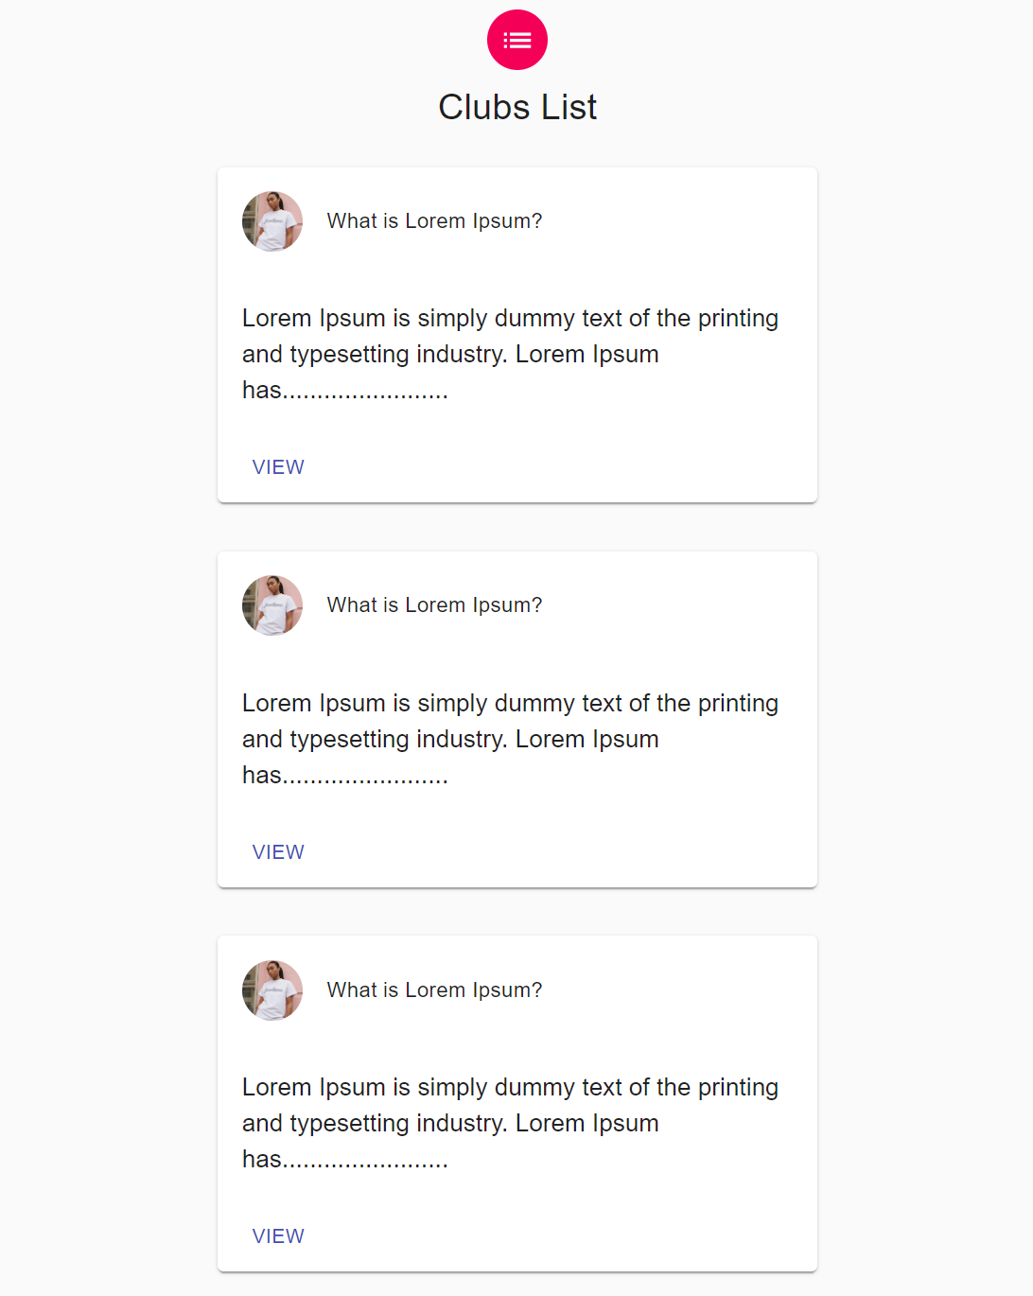The width and height of the screenshot is (1033, 1296).
Task: Click the word 'printing' in the third card
Action: click(738, 1088)
